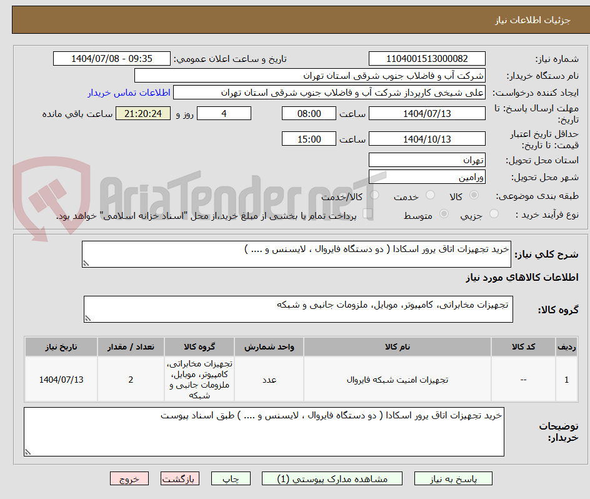590x499 pixels.
Task: Click the شماره نیاز field showing 1104001513000082
Action: [x=427, y=58]
